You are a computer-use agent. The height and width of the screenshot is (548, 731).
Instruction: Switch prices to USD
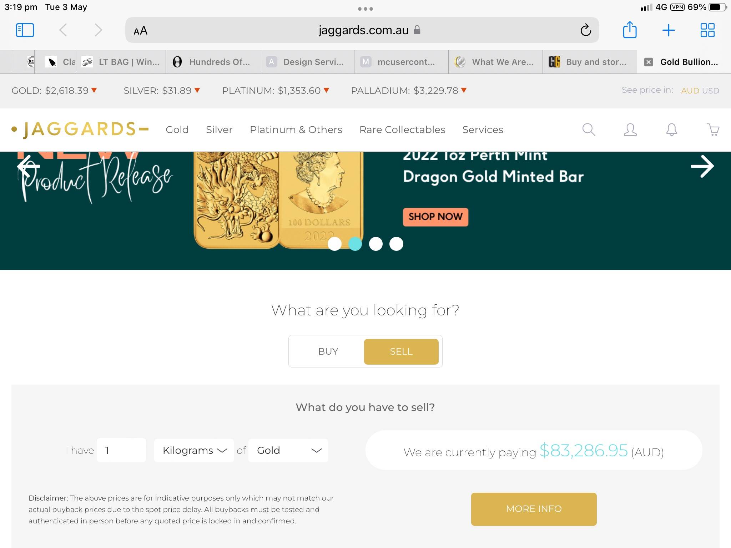coord(710,91)
